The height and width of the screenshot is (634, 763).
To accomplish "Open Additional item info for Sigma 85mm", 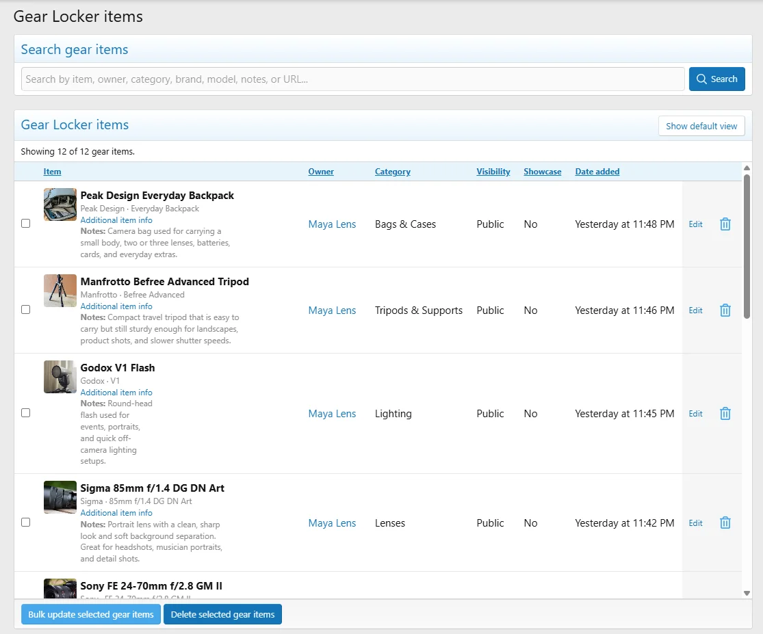I will point(116,513).
